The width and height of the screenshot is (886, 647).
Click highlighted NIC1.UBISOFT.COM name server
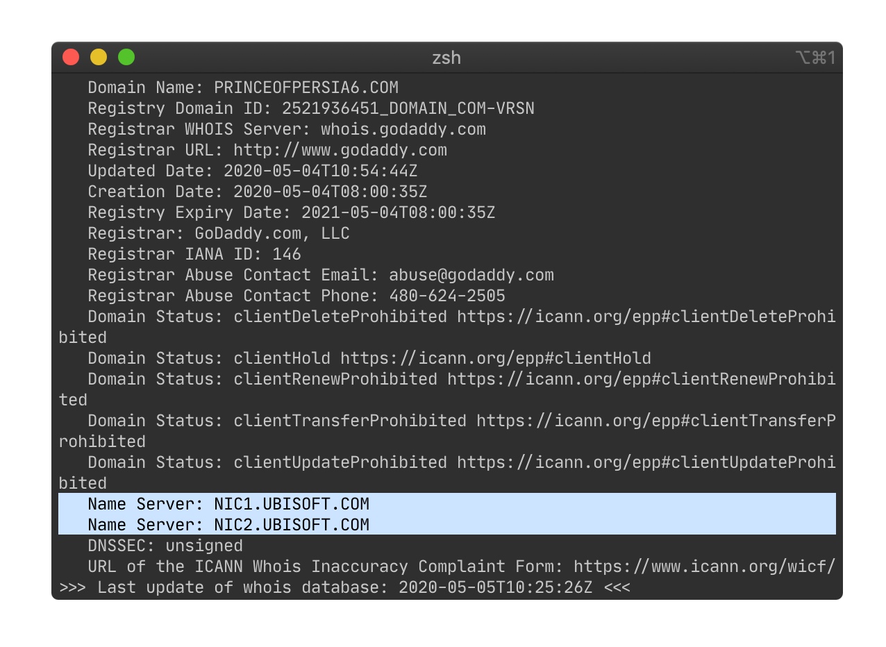click(292, 504)
